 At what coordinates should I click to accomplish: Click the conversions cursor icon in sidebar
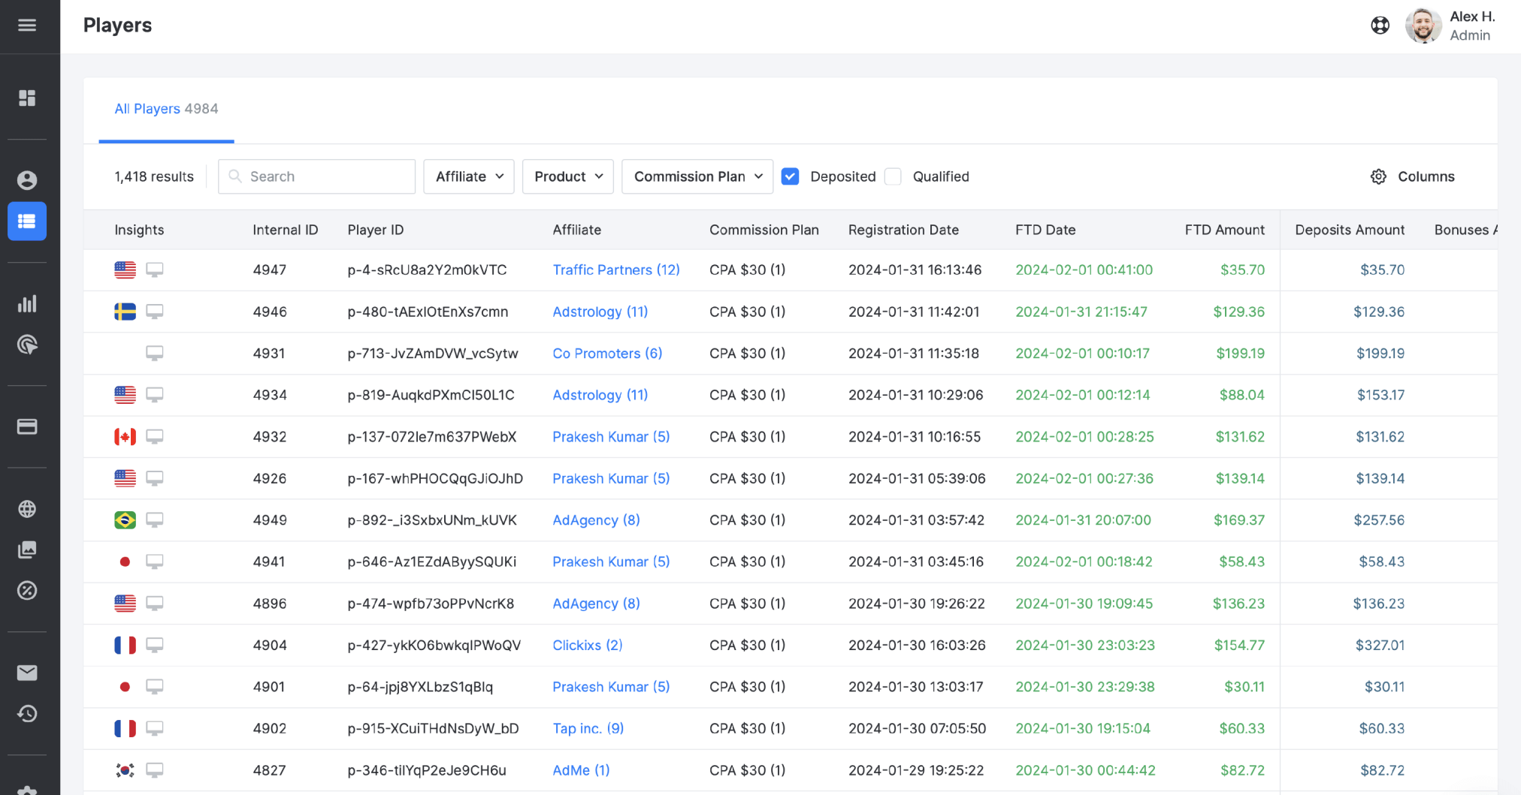click(27, 345)
